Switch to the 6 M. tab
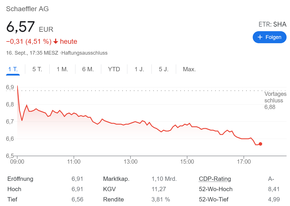Screen dimensions: 290x206 [x=88, y=69]
